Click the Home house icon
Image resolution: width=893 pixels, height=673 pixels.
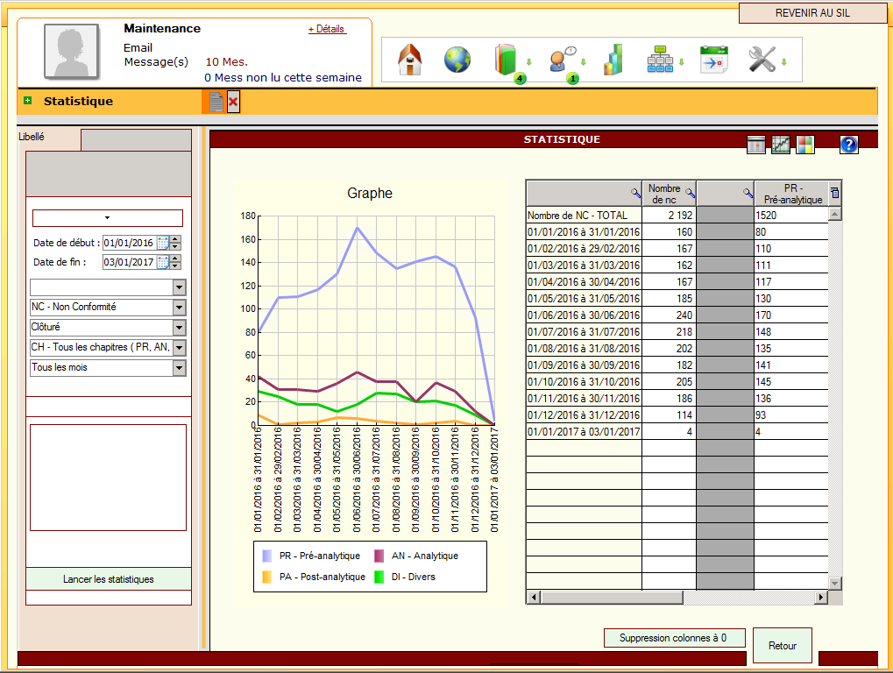[410, 60]
